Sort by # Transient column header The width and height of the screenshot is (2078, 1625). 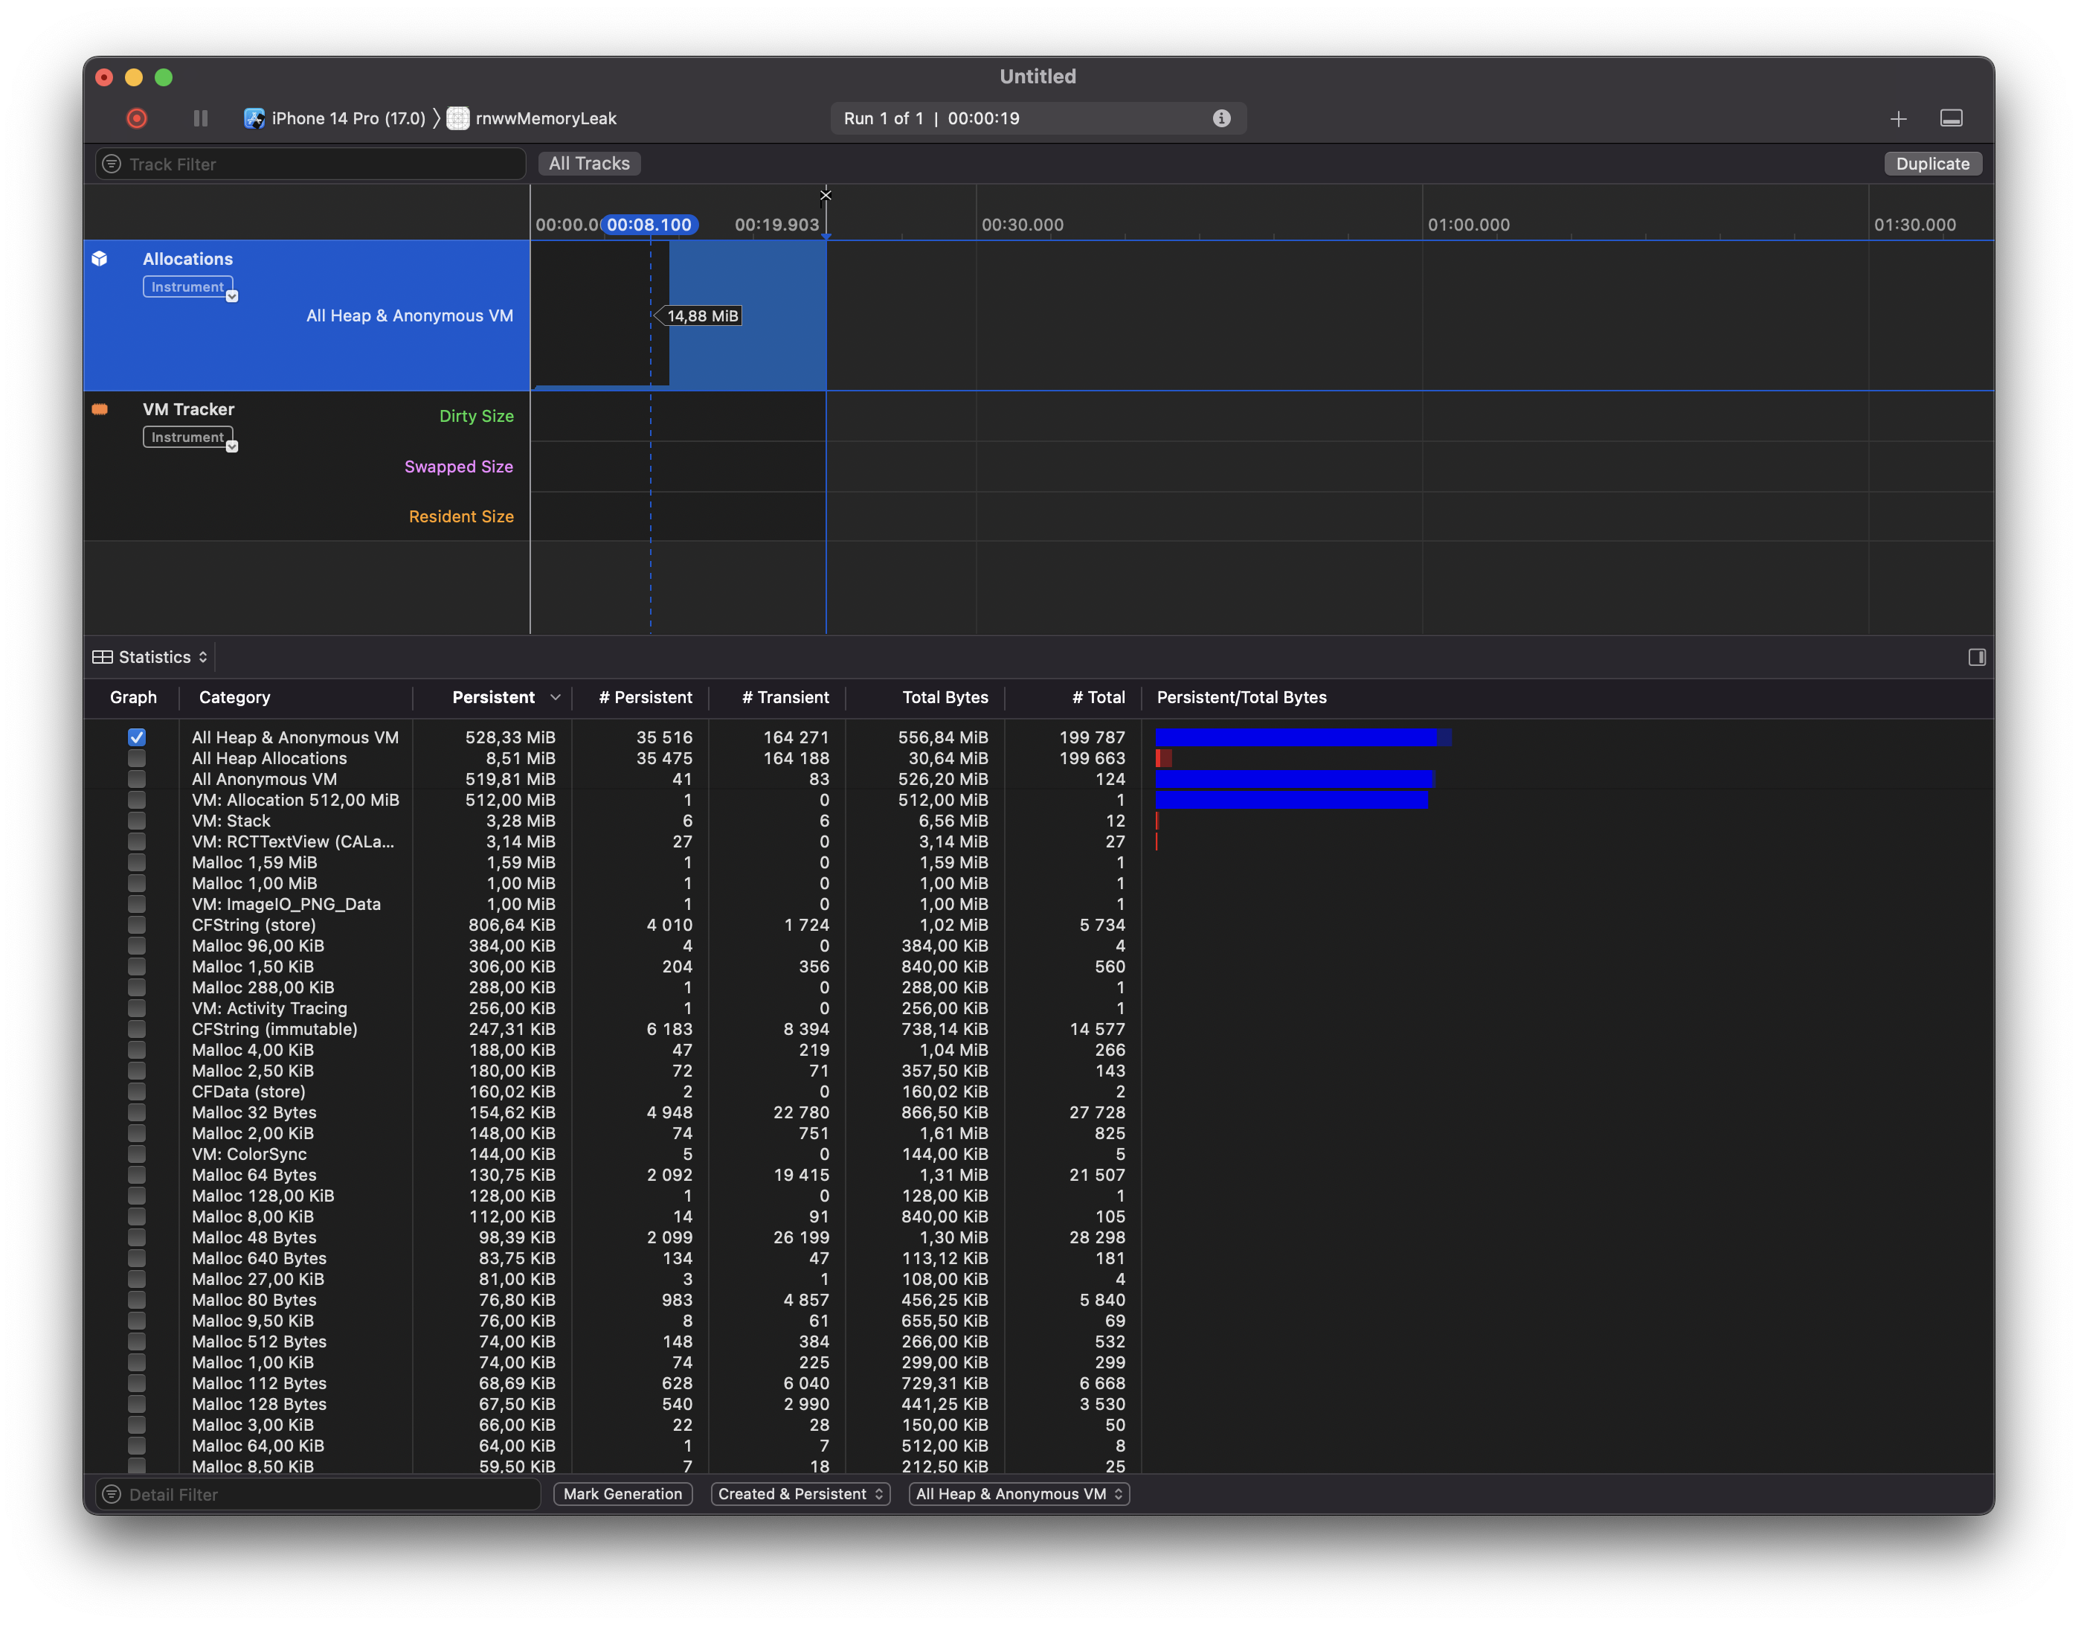coord(785,697)
